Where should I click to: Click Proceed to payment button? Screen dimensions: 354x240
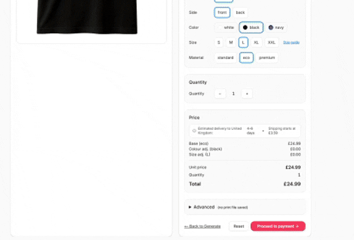tap(278, 226)
